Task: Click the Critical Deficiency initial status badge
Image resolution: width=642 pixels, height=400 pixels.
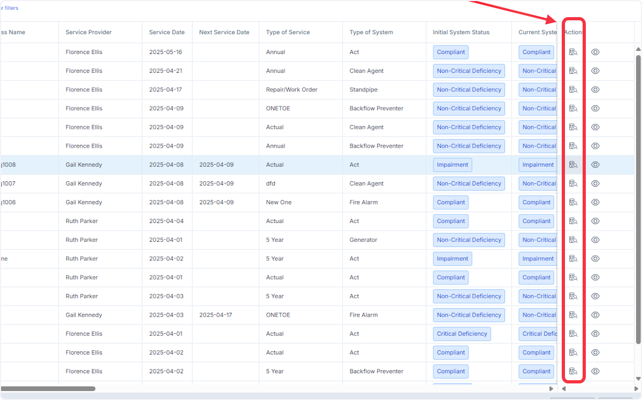Action: tap(462, 334)
